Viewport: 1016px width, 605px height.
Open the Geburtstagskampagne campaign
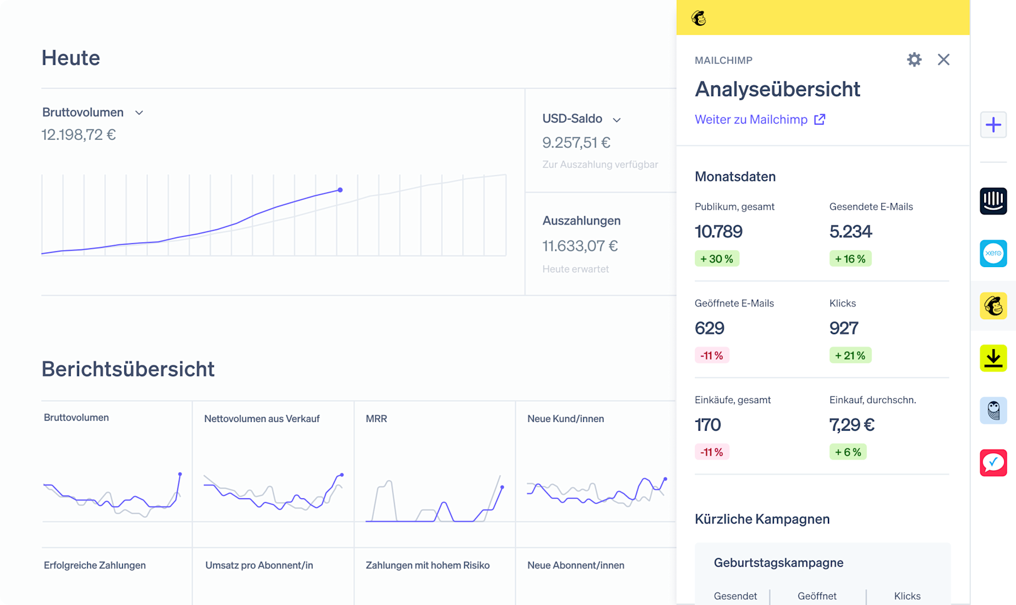[778, 563]
